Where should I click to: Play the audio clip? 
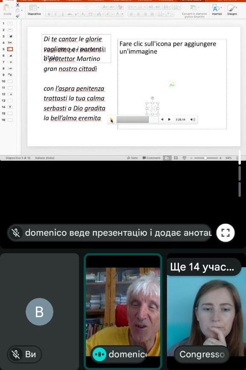pyautogui.click(x=169, y=119)
